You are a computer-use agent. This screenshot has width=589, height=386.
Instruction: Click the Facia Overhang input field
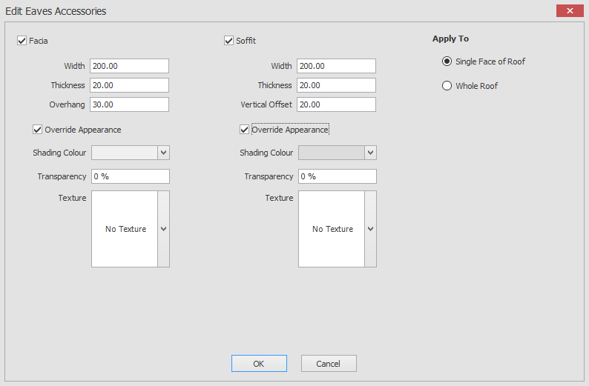point(129,104)
